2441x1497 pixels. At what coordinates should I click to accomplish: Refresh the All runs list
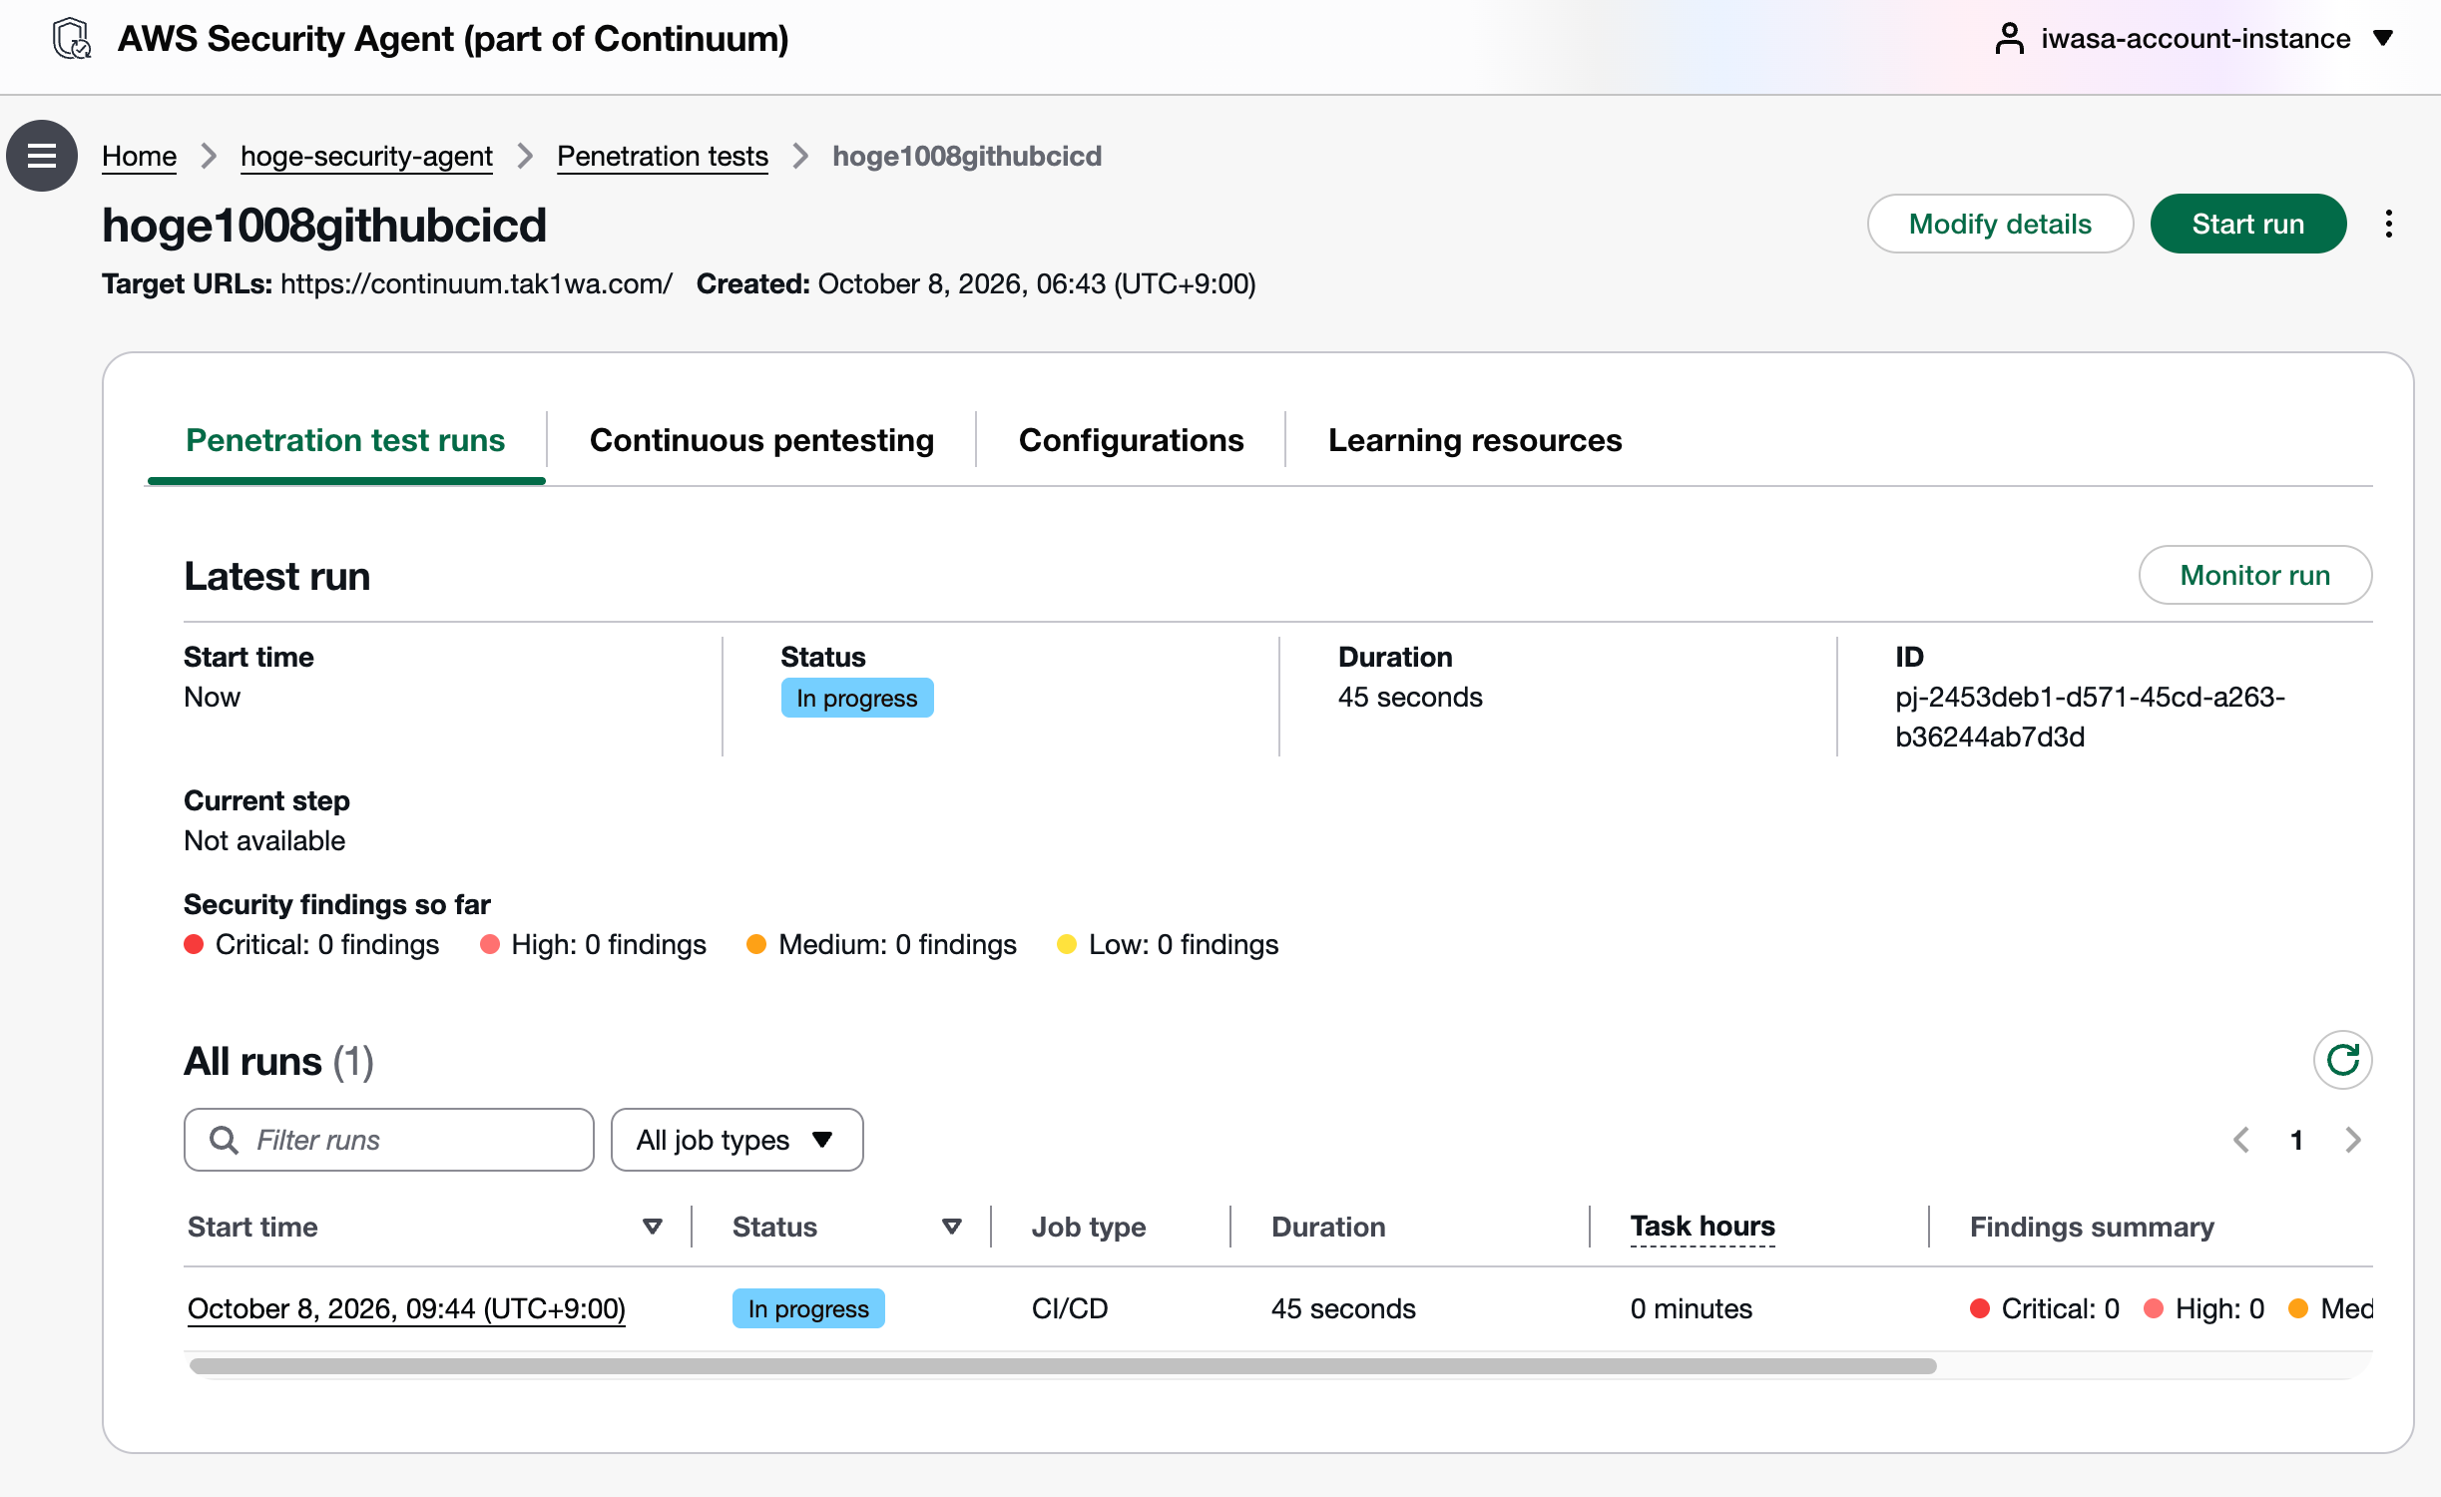pyautogui.click(x=2342, y=1060)
